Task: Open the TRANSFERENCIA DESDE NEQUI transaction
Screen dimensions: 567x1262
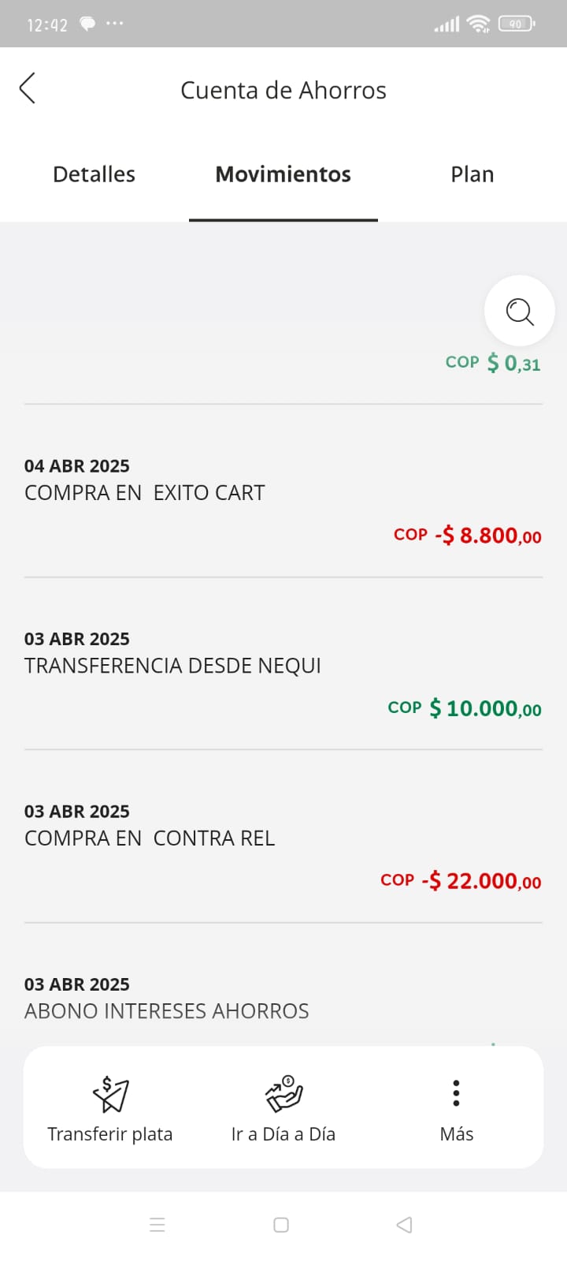Action: click(172, 665)
